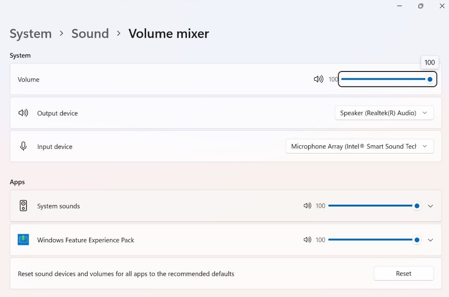The height and width of the screenshot is (297, 449).
Task: Expand the Windows Feature Experience Pack chevron
Action: [430, 240]
